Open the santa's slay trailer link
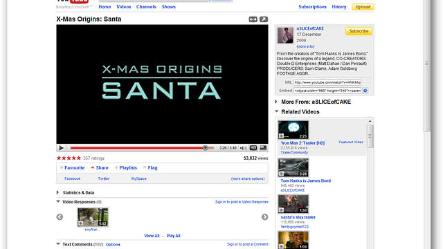This screenshot has width=443, height=249. (x=298, y=217)
